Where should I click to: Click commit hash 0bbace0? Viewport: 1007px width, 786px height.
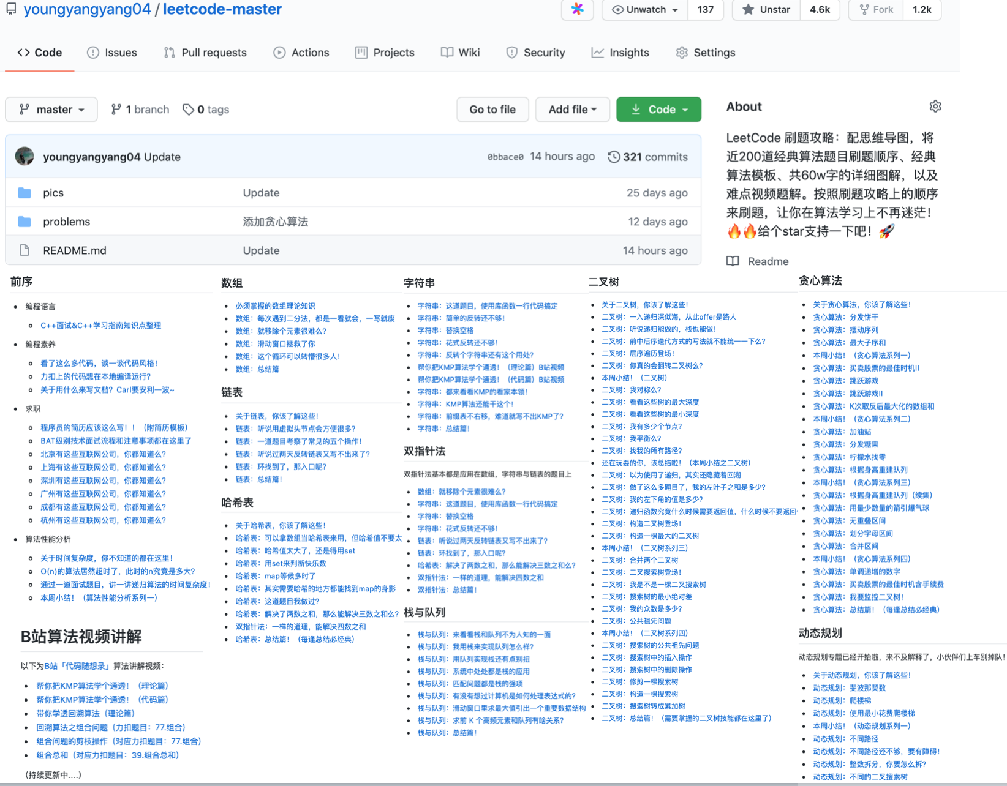point(505,157)
